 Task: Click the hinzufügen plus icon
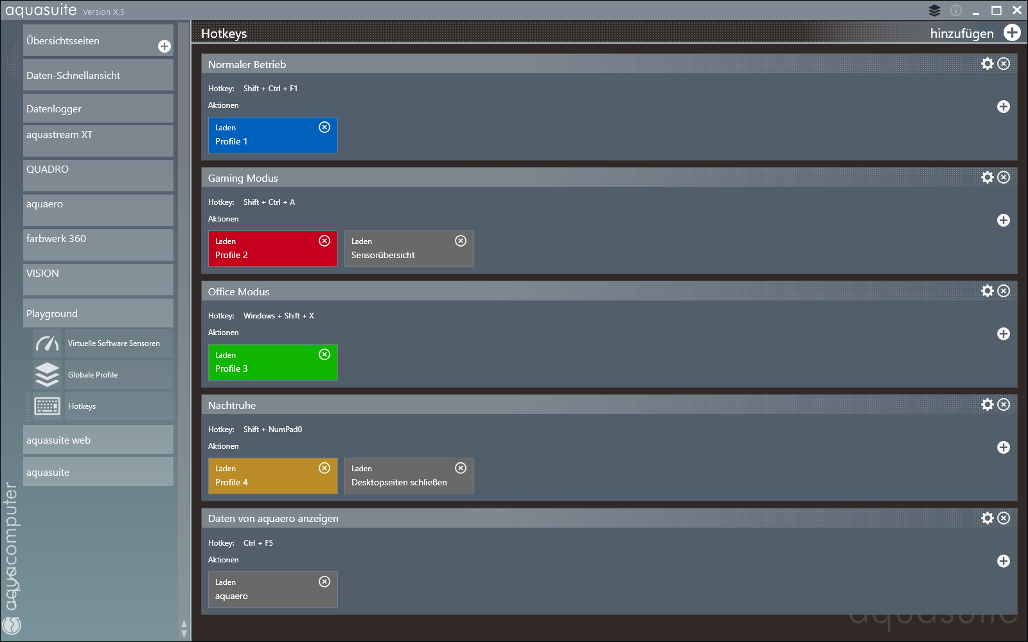1012,33
